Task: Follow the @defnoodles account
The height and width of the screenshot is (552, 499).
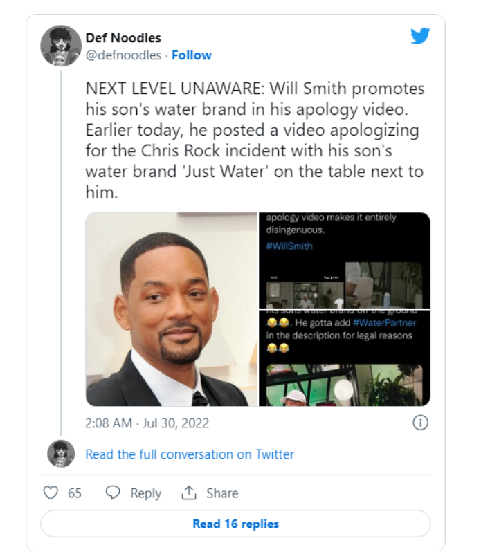Action: point(192,55)
